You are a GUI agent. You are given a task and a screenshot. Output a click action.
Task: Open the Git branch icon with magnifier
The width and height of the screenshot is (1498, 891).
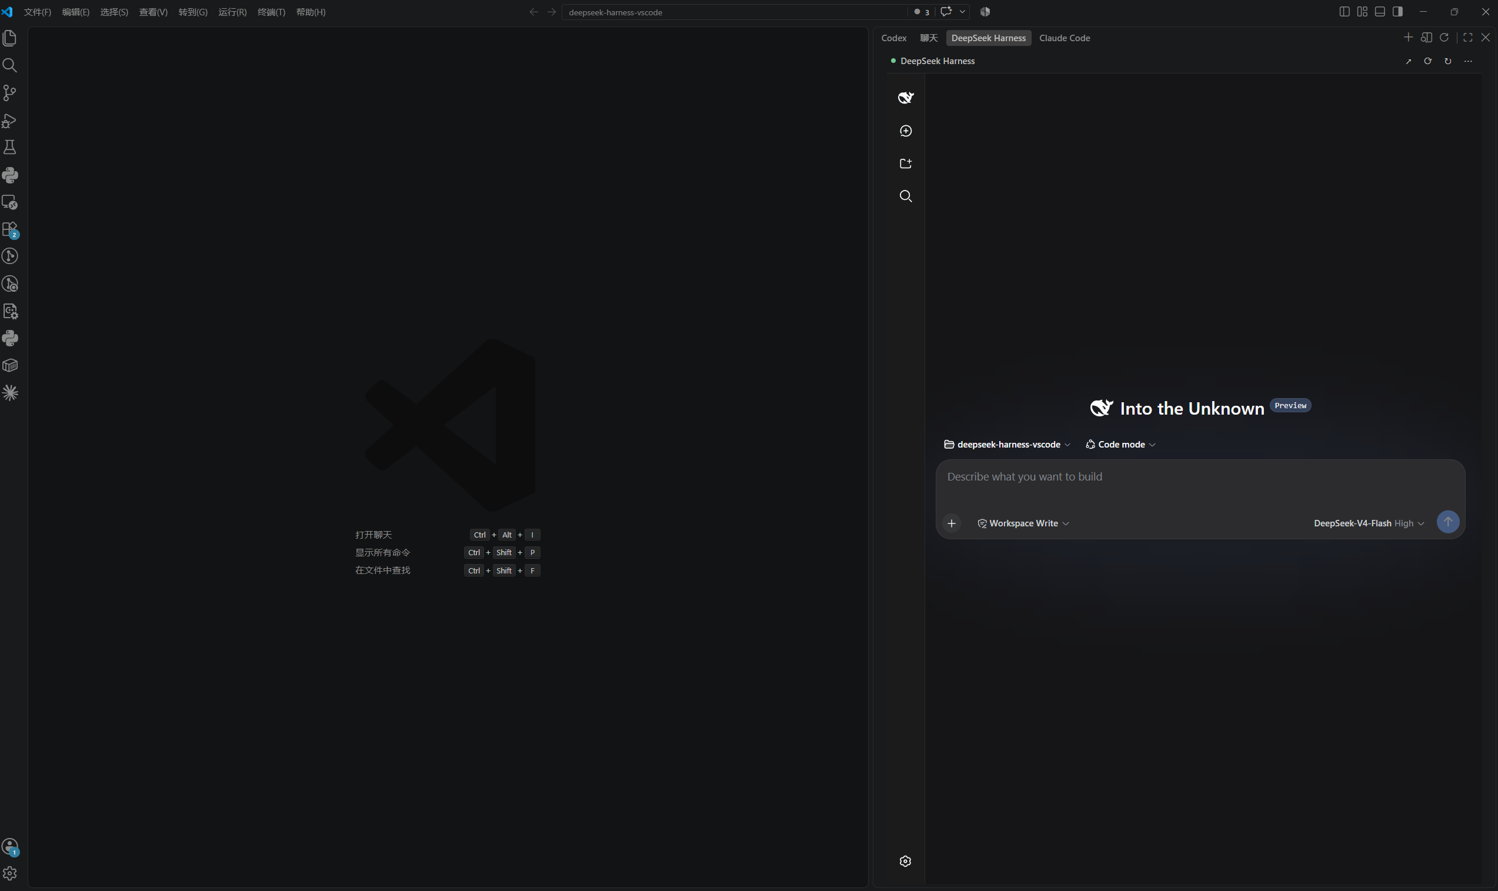click(x=9, y=283)
